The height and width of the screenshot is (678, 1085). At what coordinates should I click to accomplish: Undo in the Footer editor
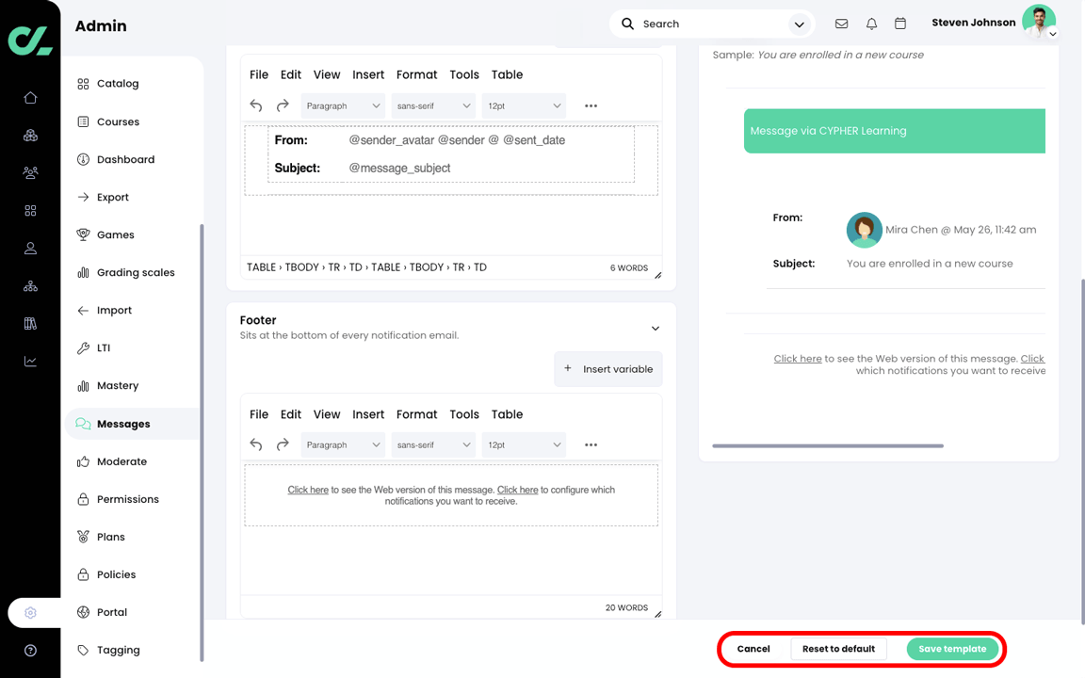click(256, 444)
